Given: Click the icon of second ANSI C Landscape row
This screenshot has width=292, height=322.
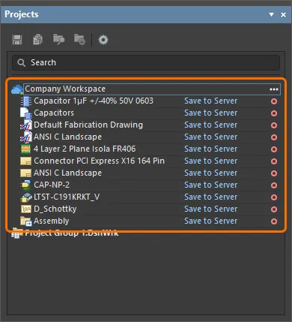Looking at the screenshot, I should pos(25,173).
